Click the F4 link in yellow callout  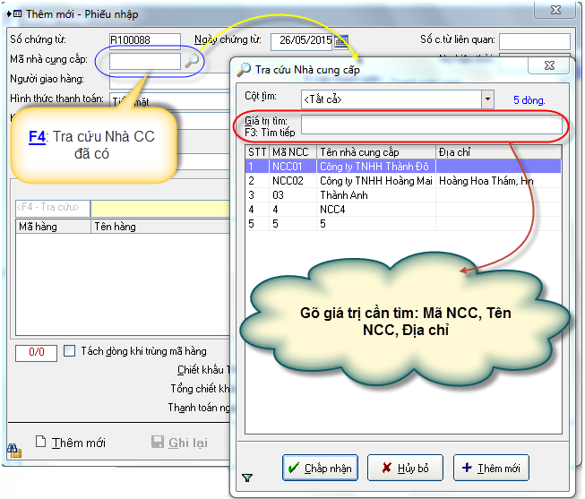(37, 136)
